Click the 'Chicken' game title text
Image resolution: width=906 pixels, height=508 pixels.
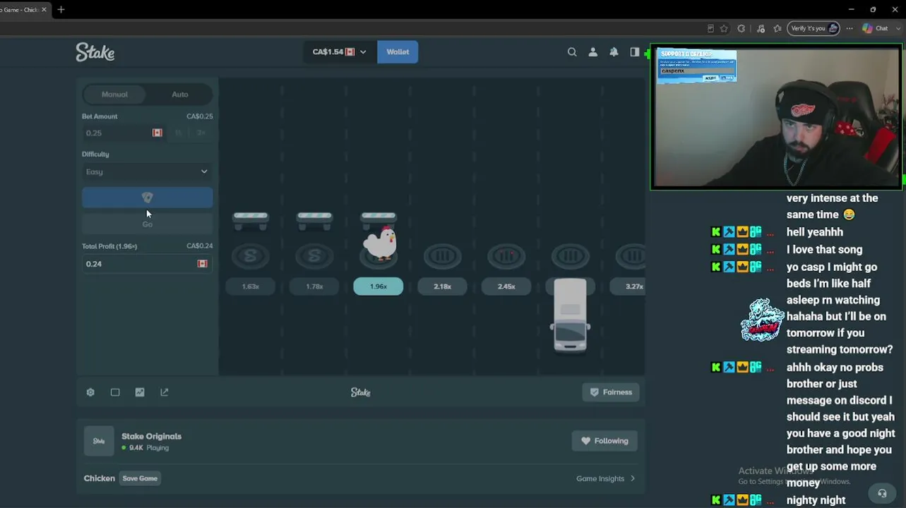(x=99, y=478)
